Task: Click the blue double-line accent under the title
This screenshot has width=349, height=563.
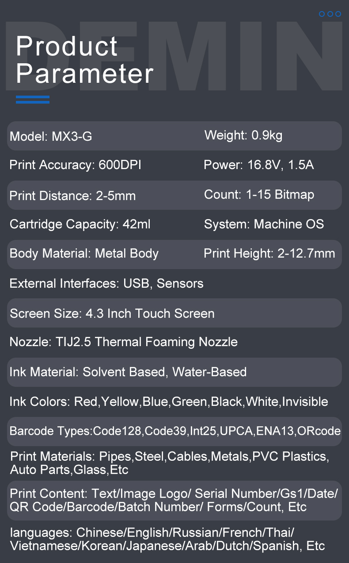Action: (x=33, y=100)
